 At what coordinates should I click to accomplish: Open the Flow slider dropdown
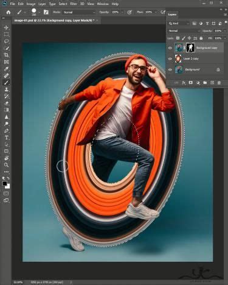tap(156, 12)
